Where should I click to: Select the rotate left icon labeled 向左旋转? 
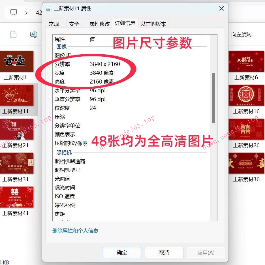[241, 34]
